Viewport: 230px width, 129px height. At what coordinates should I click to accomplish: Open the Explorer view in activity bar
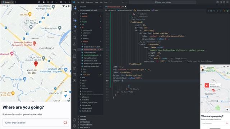pyautogui.click(x=74, y=8)
